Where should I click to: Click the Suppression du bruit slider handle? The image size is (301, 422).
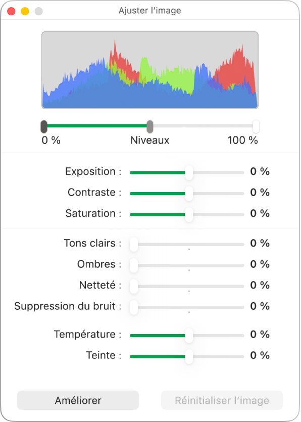pyautogui.click(x=134, y=307)
